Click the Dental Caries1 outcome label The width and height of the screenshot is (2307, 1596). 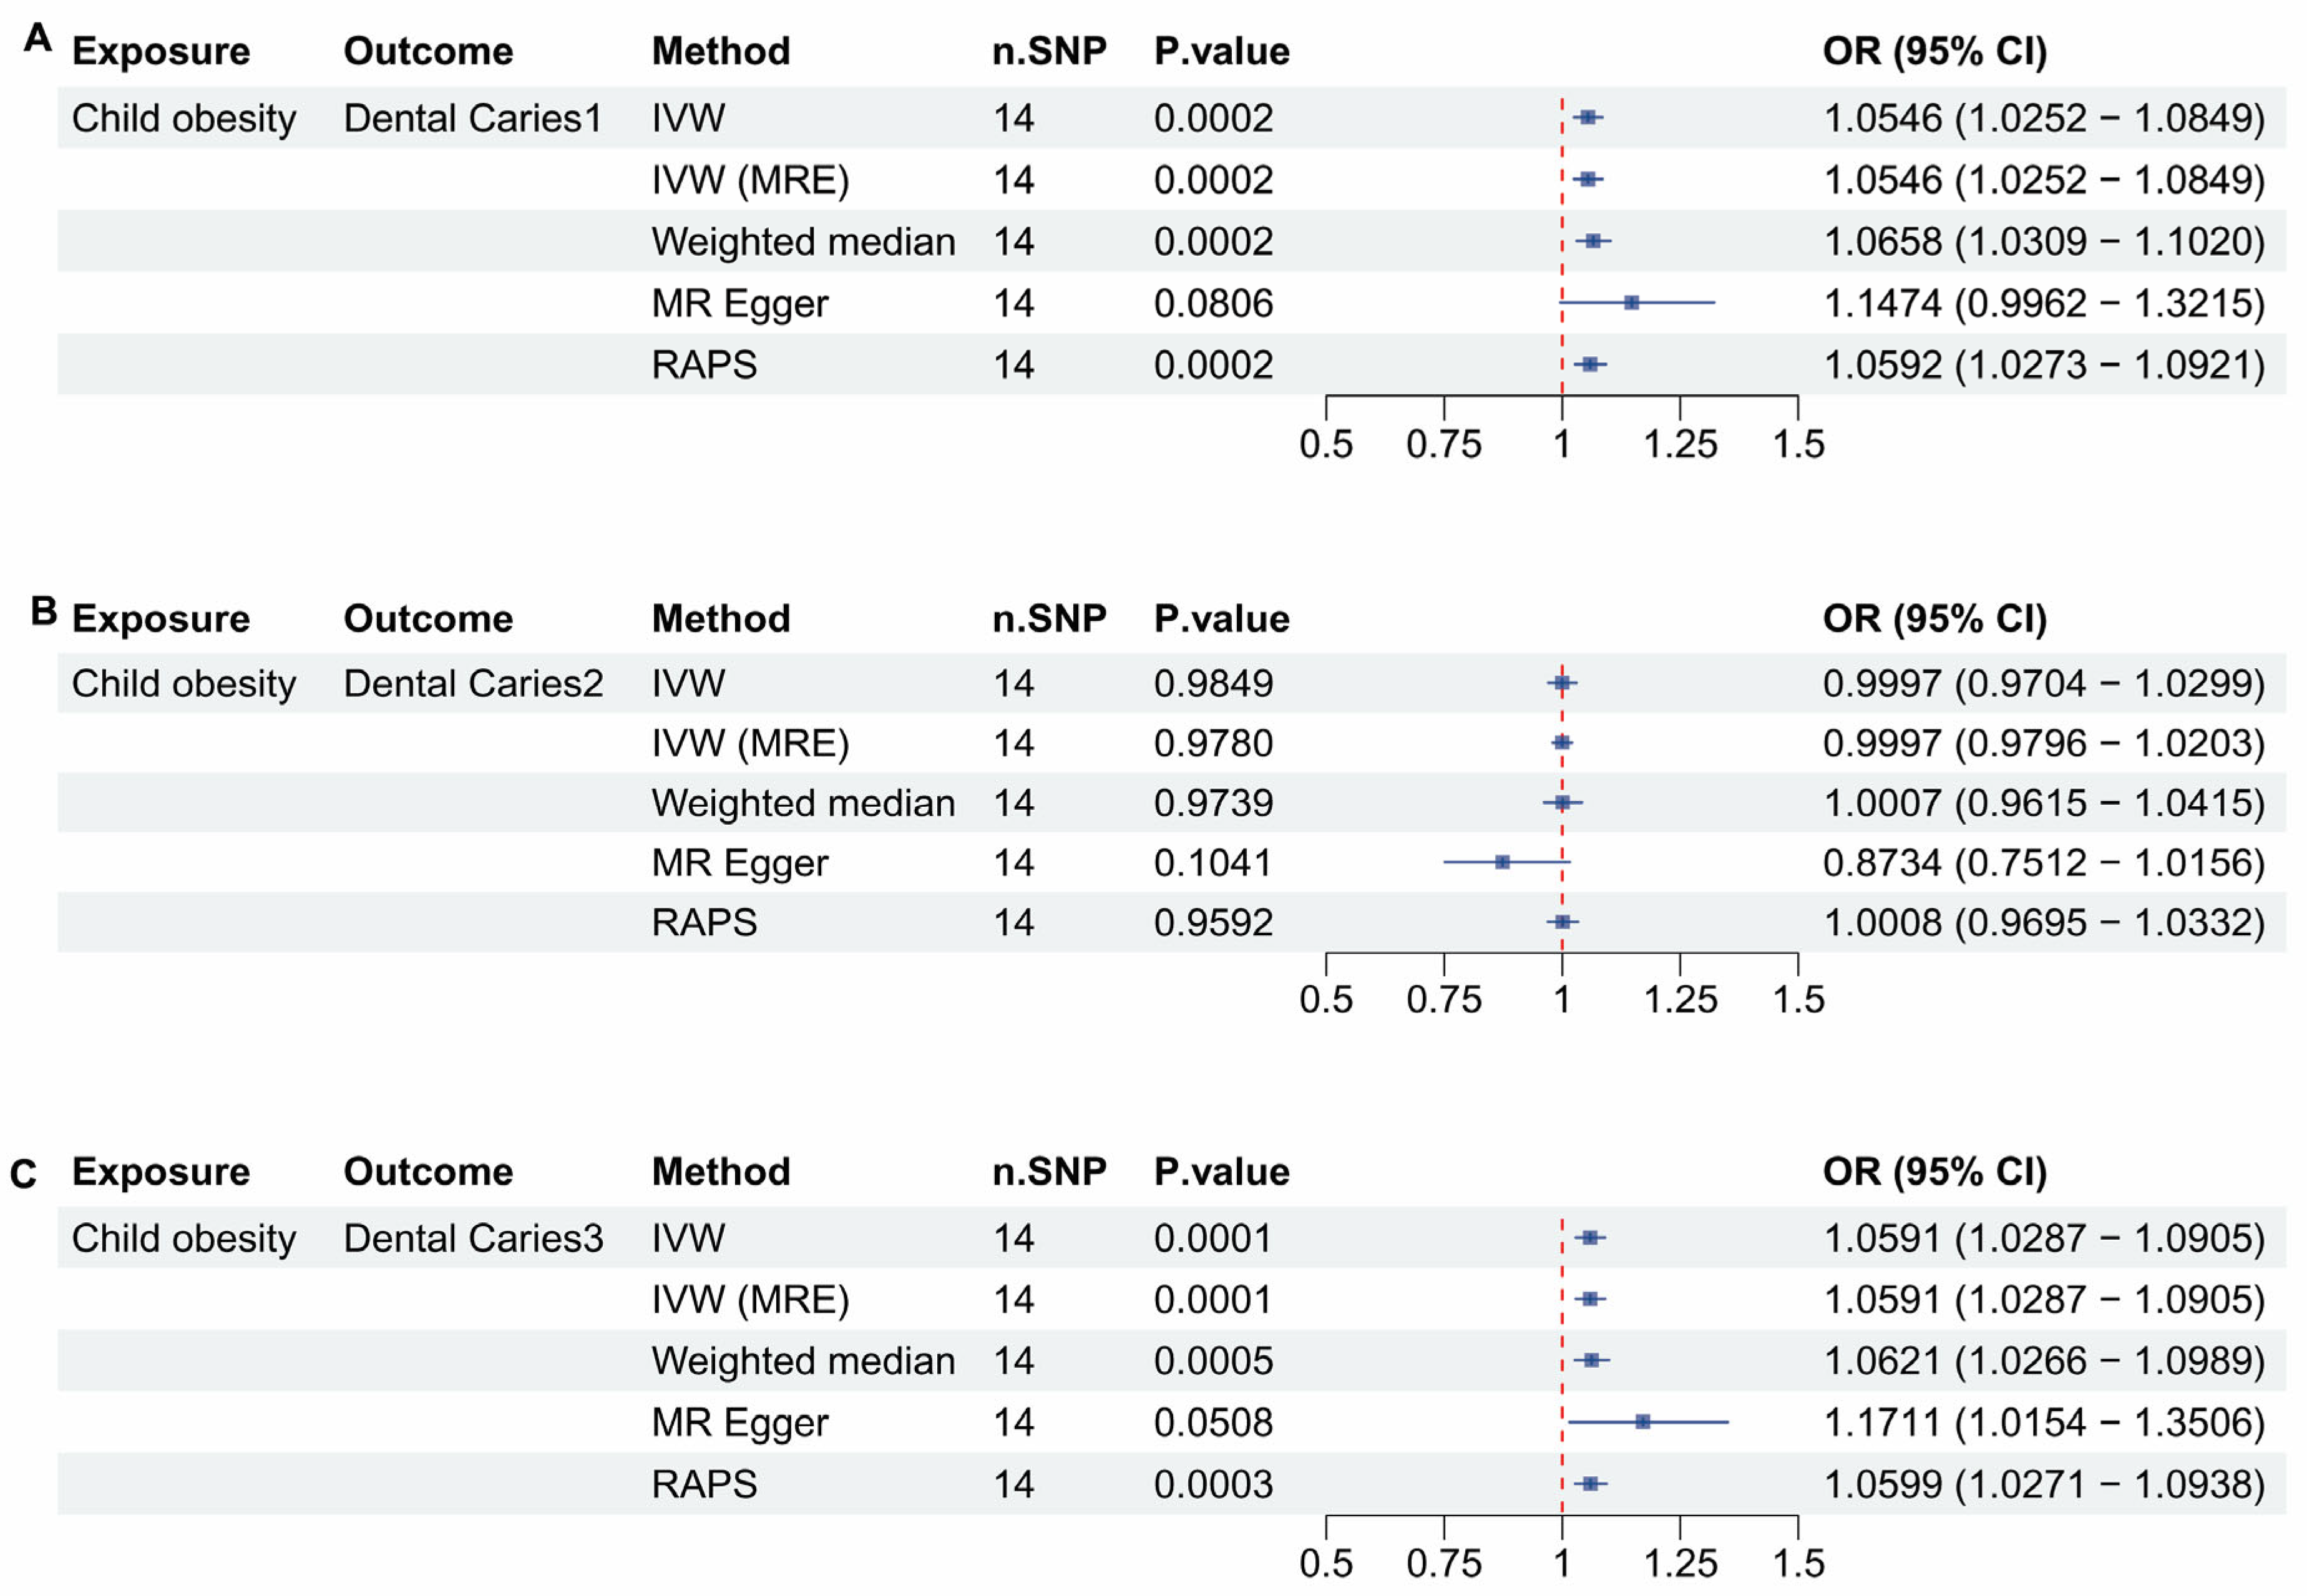pos(472,118)
